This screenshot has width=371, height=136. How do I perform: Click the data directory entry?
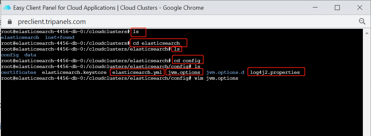pyautogui.click(x=30, y=55)
